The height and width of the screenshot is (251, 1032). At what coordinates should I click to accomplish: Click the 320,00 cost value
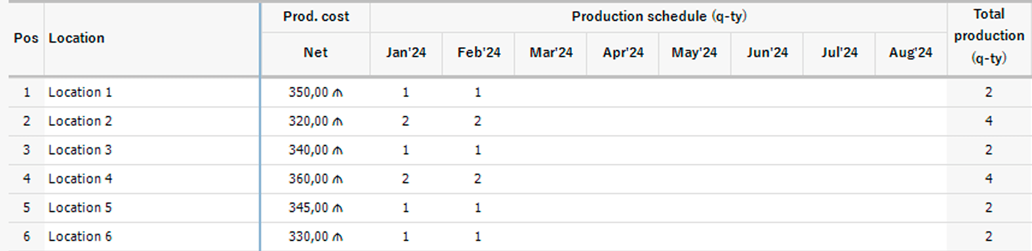click(x=308, y=121)
